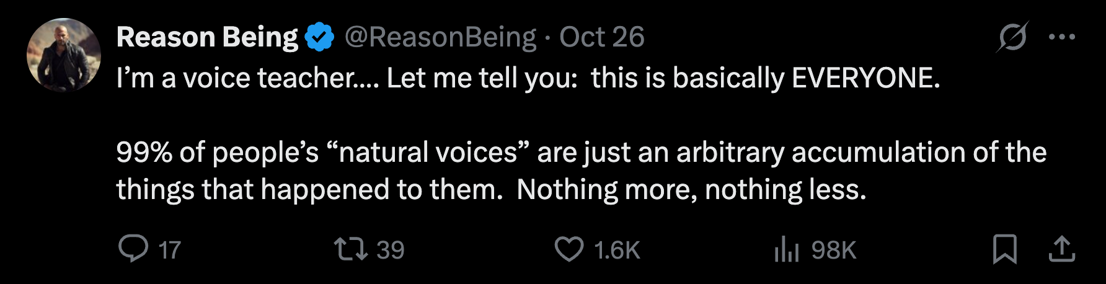This screenshot has width=1106, height=284.
Task: Click the share upload arrow icon
Action: [x=1061, y=249]
